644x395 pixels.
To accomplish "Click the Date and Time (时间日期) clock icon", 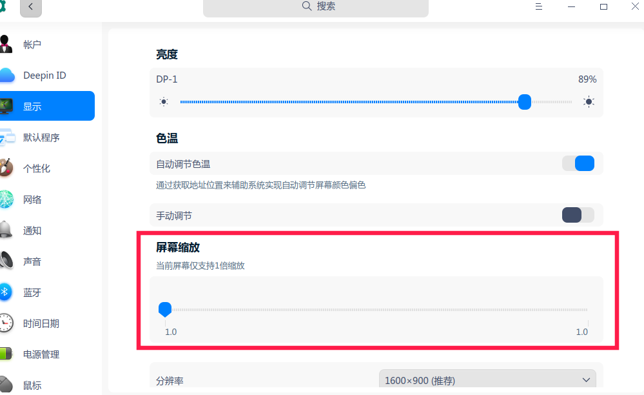I will coord(6,323).
